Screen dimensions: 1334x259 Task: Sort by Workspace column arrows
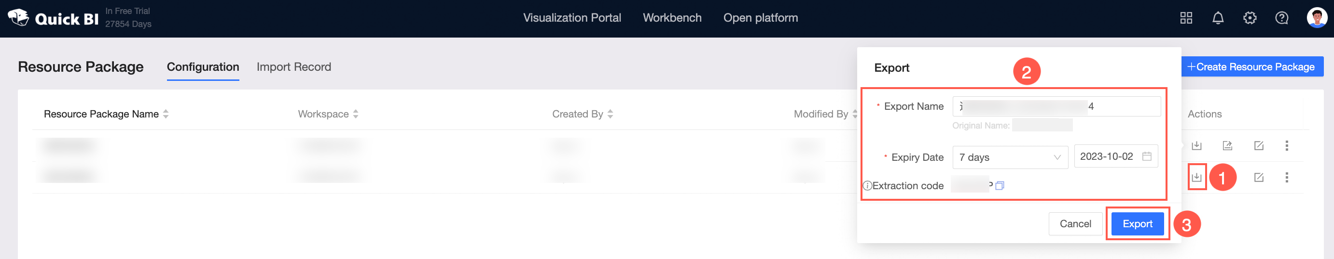(x=355, y=114)
